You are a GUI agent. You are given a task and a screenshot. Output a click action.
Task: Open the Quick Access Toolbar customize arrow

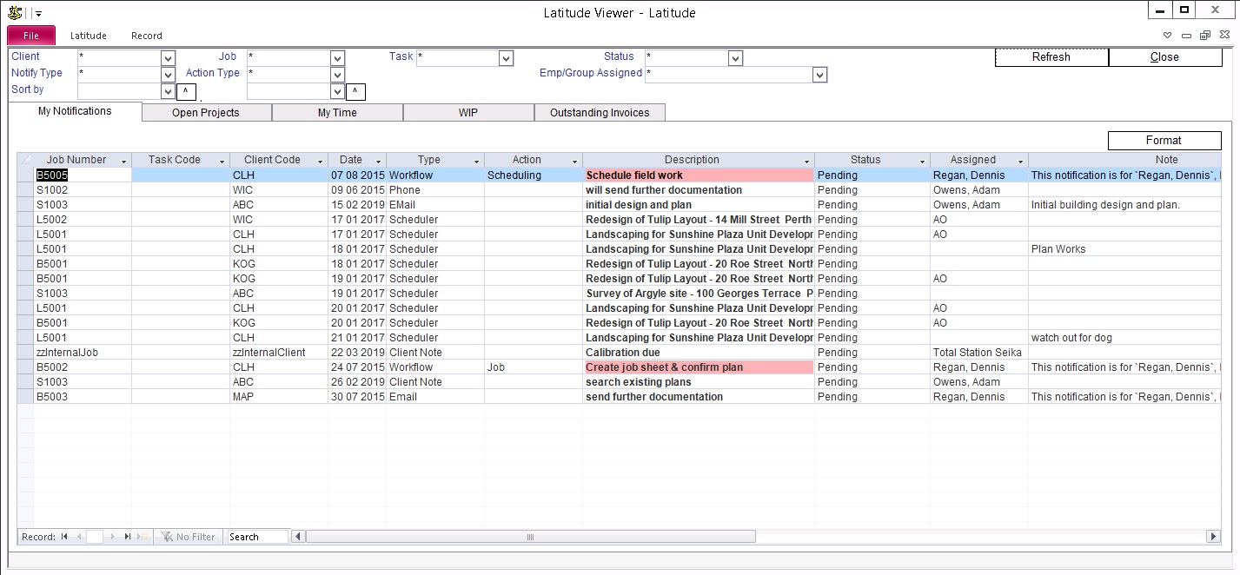coord(39,14)
